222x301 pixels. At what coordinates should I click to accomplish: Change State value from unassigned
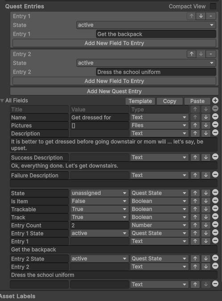99,193
